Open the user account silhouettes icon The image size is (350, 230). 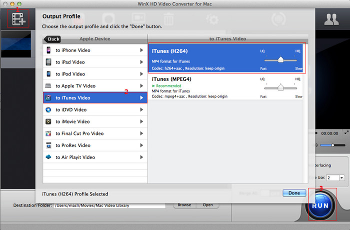[x=331, y=19]
